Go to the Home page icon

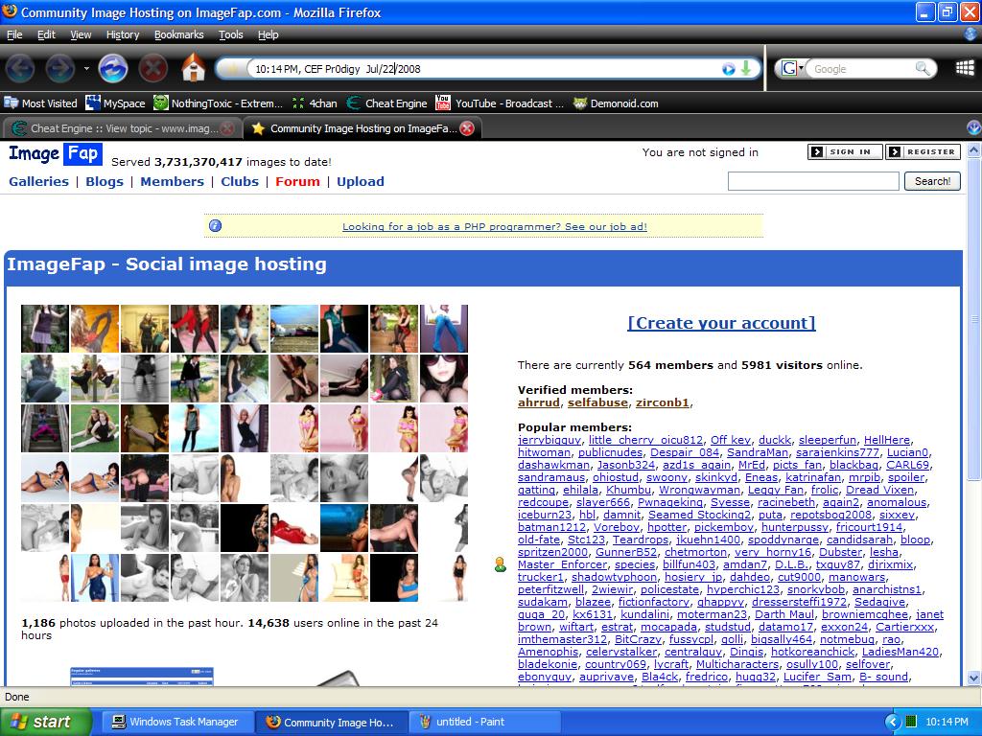click(193, 68)
